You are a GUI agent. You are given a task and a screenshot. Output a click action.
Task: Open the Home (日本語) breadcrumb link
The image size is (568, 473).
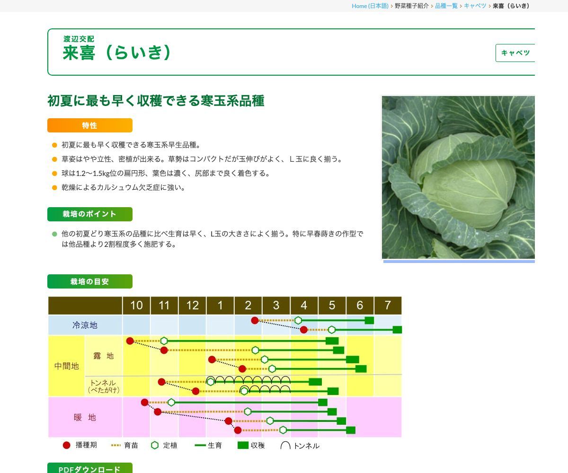(370, 6)
